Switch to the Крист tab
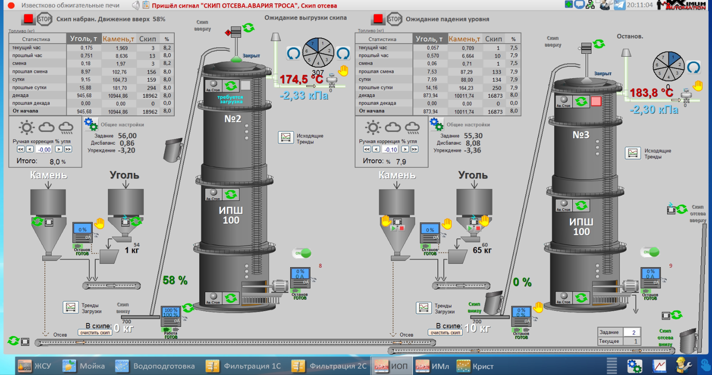 475,366
